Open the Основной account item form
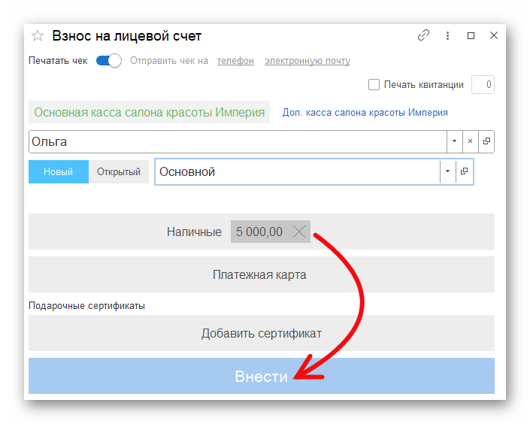 (465, 171)
